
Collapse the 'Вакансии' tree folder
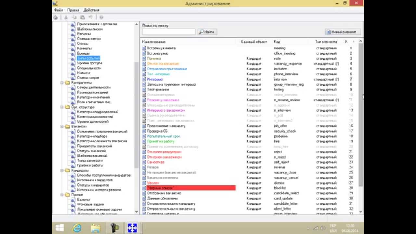coord(62,126)
